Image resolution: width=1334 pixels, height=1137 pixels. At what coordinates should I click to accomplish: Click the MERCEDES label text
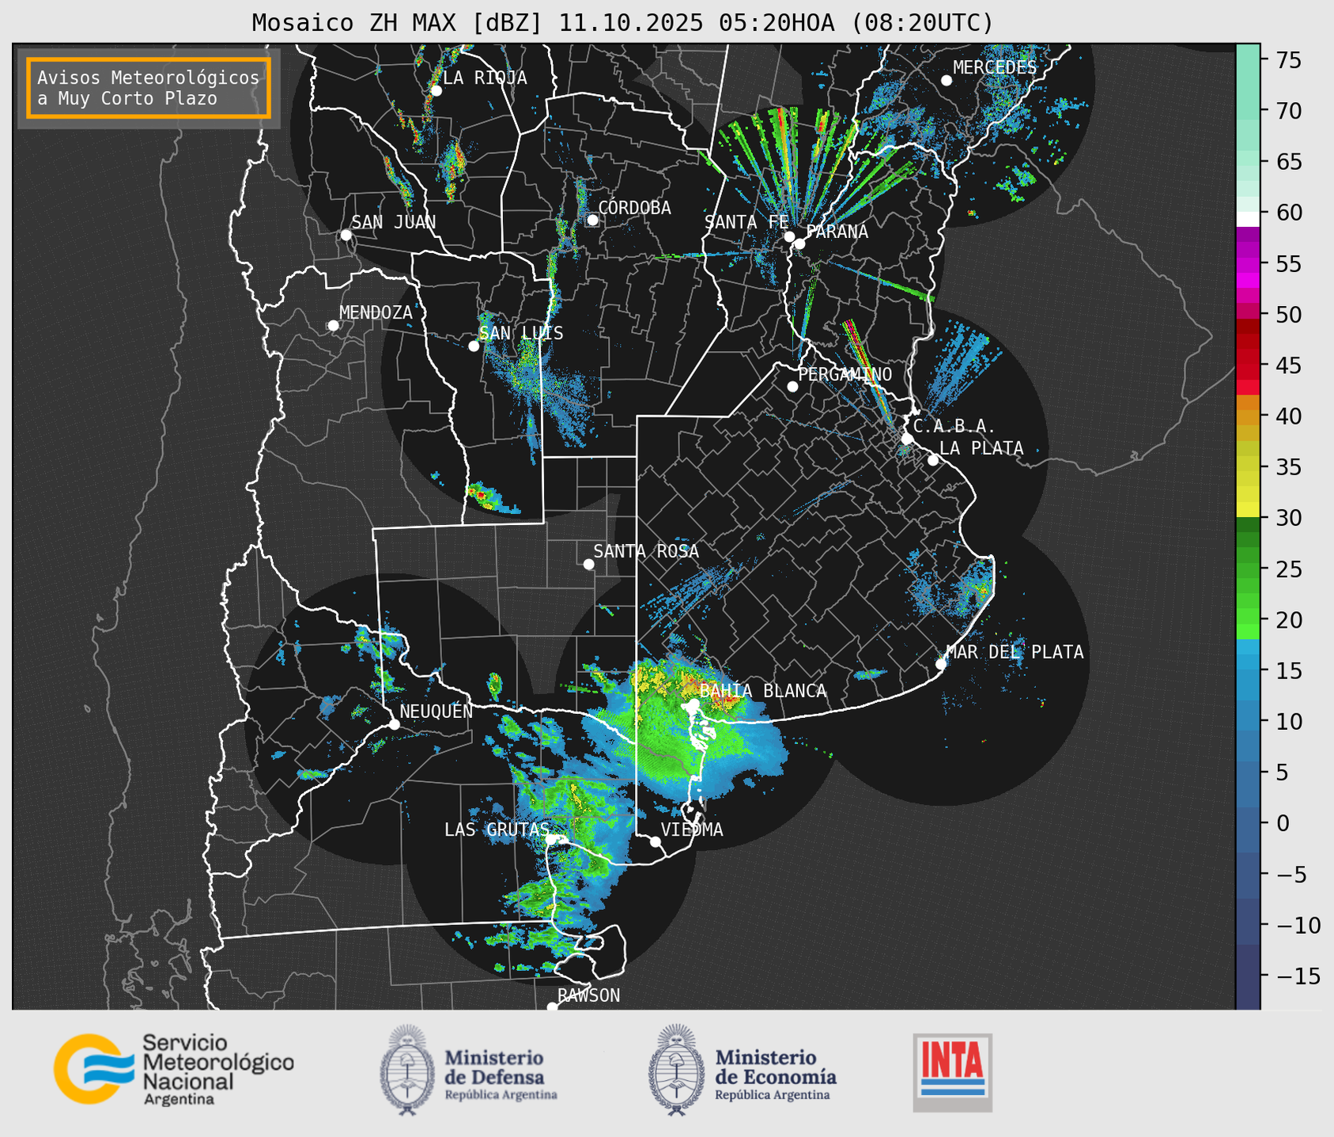995,67
